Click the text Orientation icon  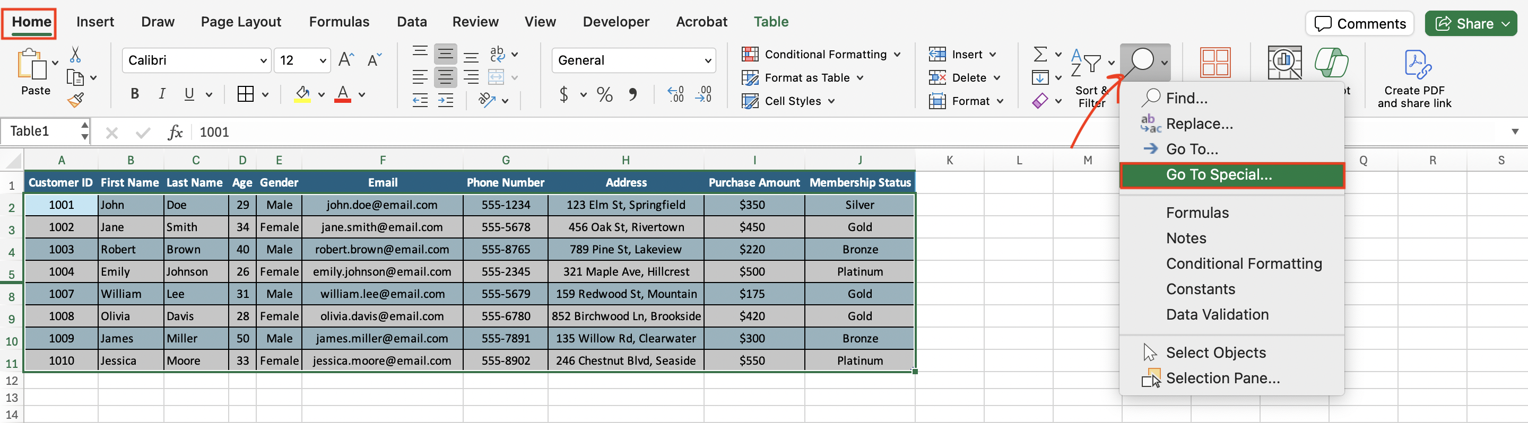point(488,100)
